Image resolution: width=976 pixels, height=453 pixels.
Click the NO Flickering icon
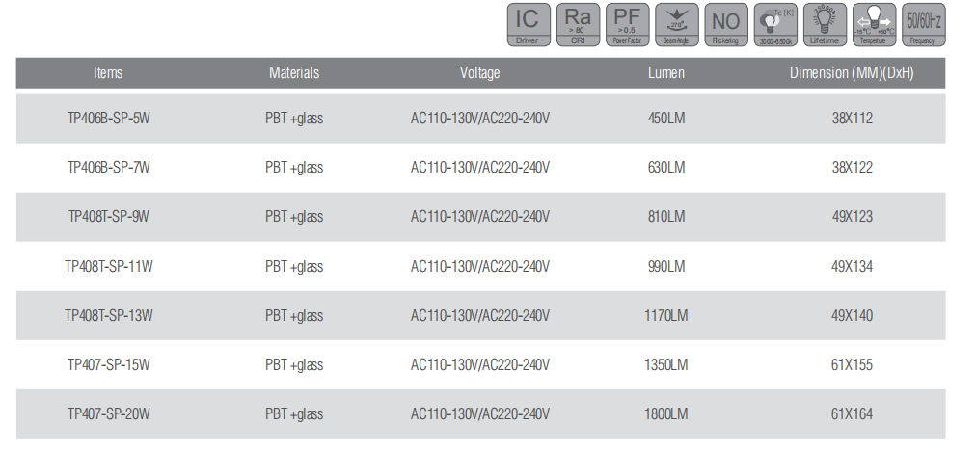click(x=724, y=25)
